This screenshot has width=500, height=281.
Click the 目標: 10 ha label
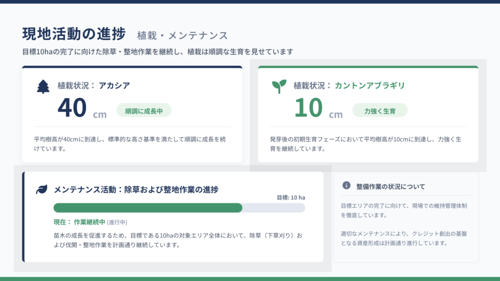291,198
